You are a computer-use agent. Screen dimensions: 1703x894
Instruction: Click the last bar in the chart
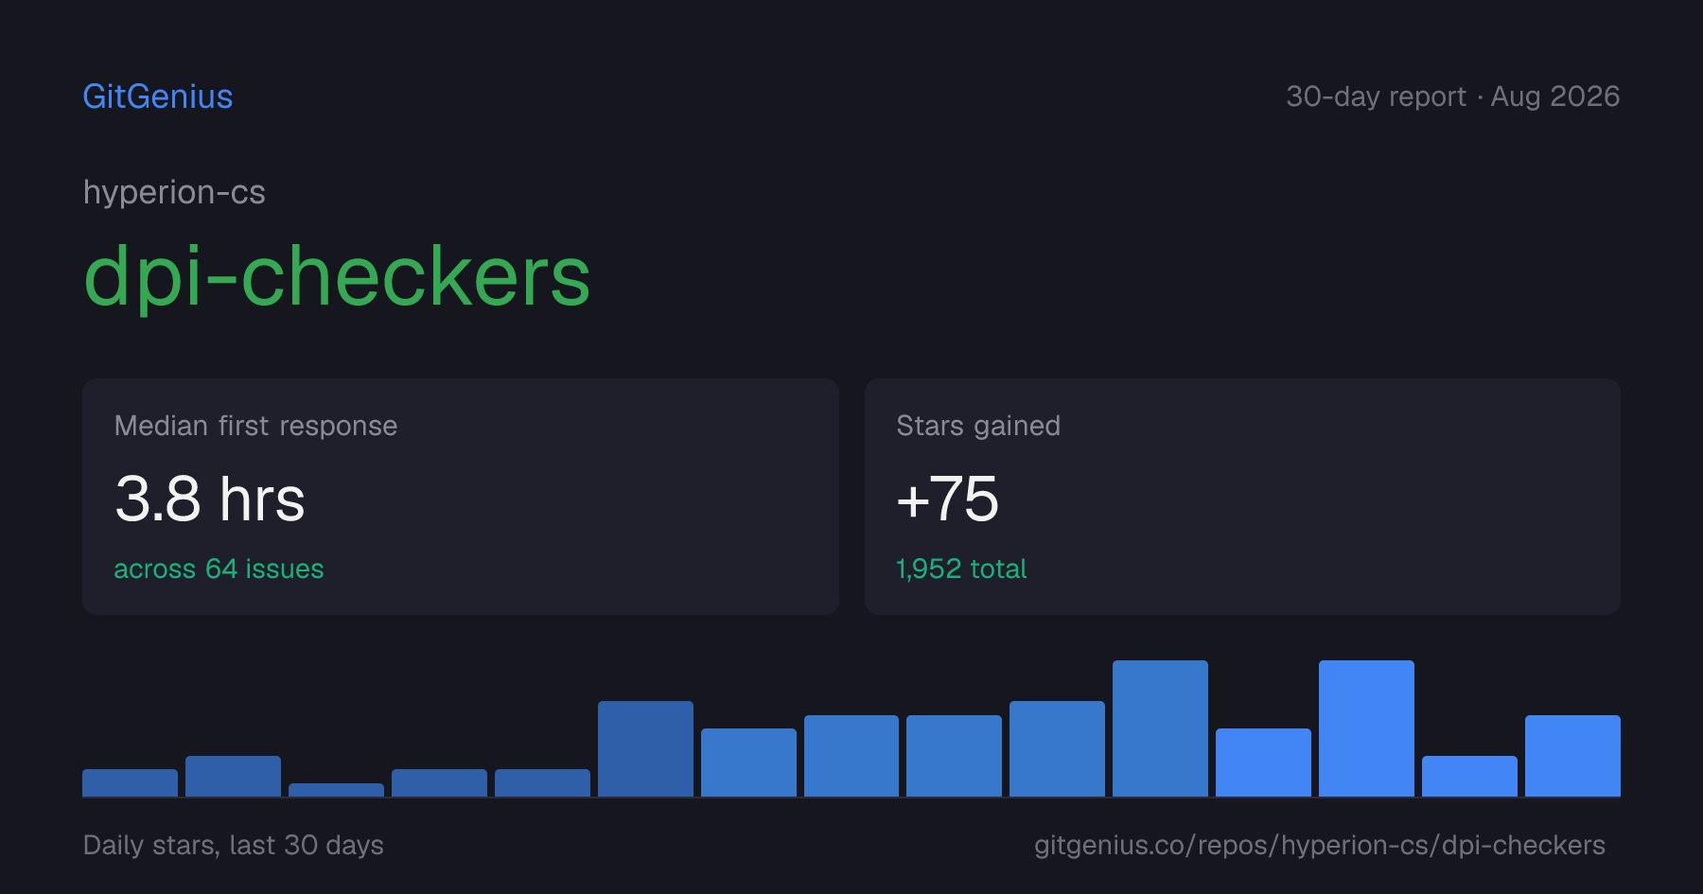(x=1572, y=756)
